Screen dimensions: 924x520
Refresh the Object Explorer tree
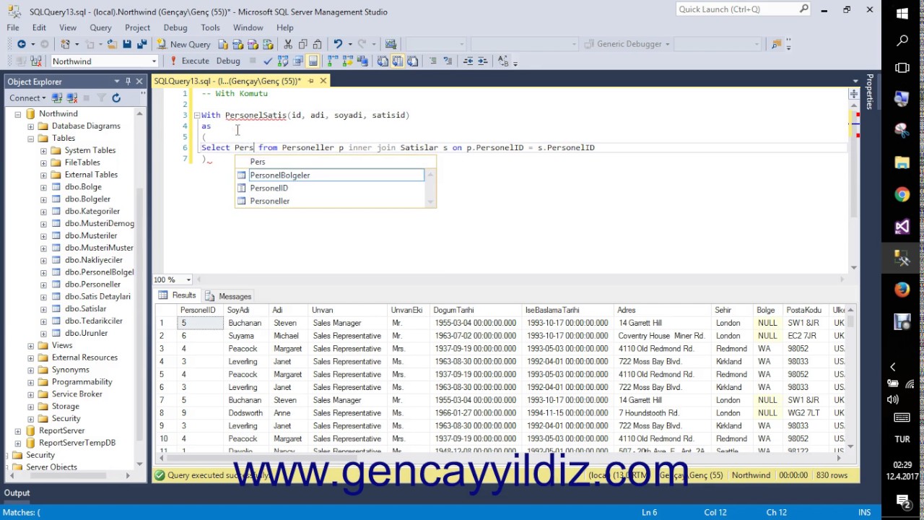(x=115, y=97)
